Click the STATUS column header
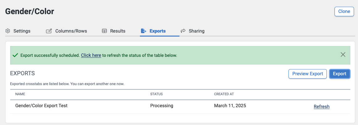This screenshot has width=358, height=125. [x=156, y=94]
